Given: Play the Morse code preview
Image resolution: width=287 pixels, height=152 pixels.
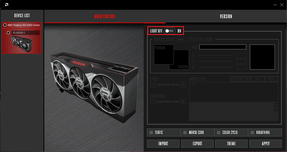Looking at the screenshot, I should tap(276, 105).
